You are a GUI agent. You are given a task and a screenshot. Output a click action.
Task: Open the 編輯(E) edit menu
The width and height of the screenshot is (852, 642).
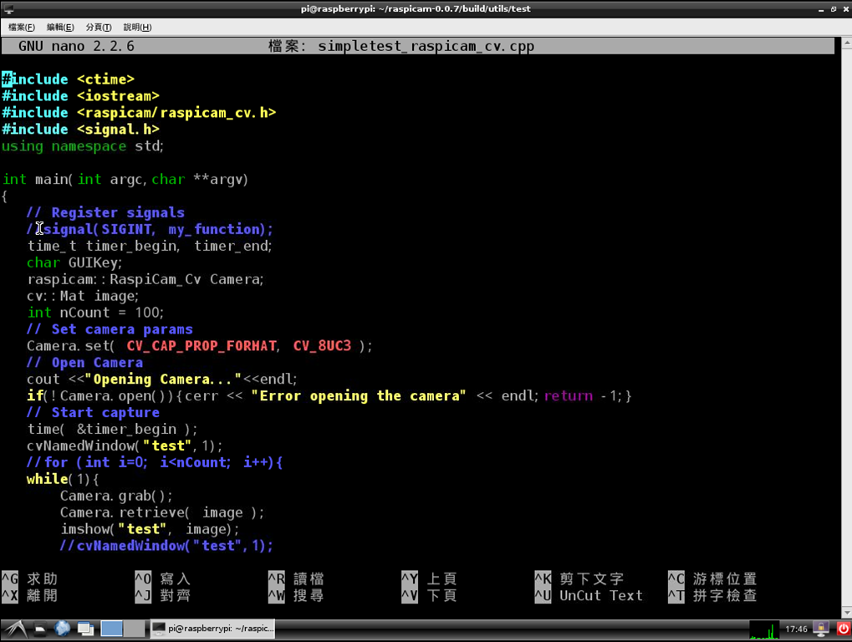point(60,27)
